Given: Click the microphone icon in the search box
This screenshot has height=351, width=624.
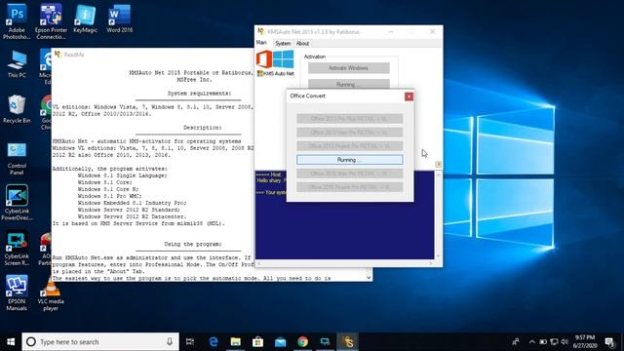Looking at the screenshot, I should (170, 341).
